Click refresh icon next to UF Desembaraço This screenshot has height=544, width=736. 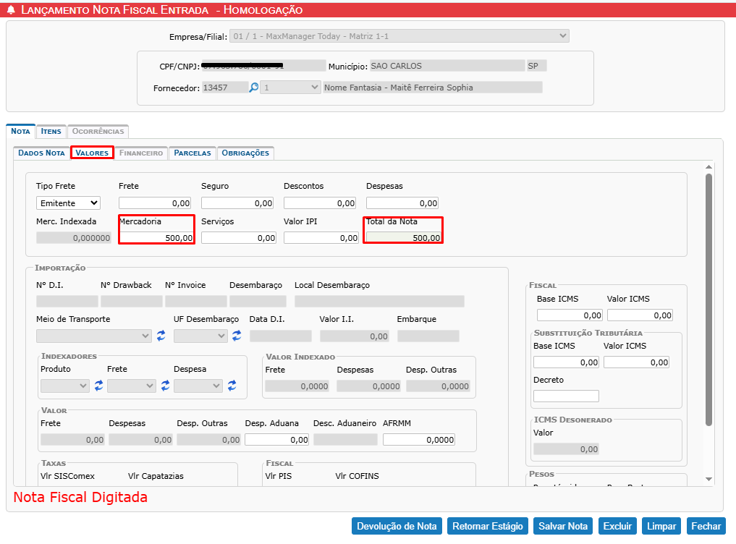tap(237, 336)
